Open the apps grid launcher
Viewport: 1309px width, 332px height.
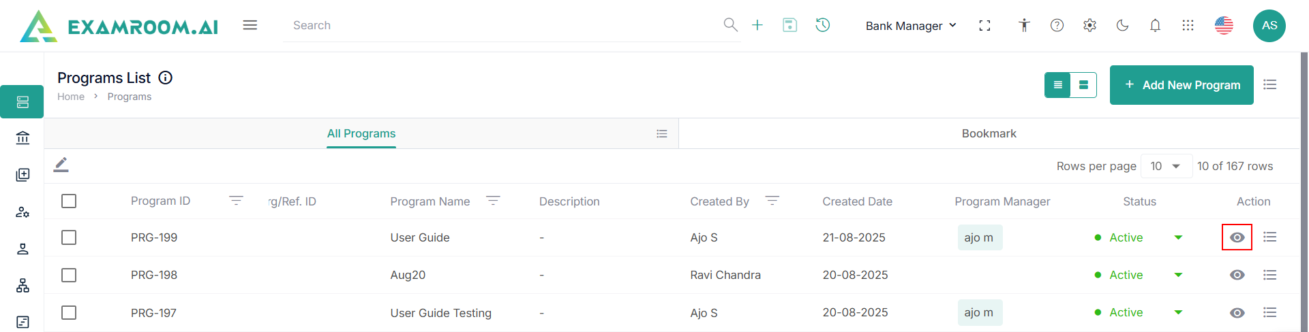click(1188, 25)
